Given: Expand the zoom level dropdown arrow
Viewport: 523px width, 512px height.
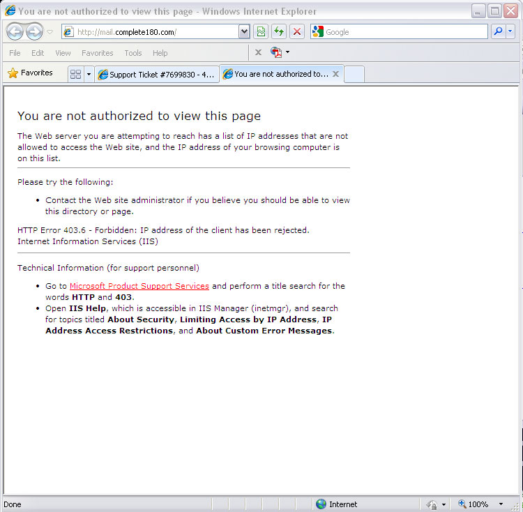Looking at the screenshot, I should [x=501, y=504].
